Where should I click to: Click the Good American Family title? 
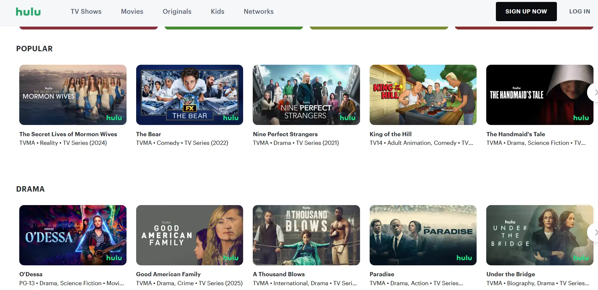168,274
